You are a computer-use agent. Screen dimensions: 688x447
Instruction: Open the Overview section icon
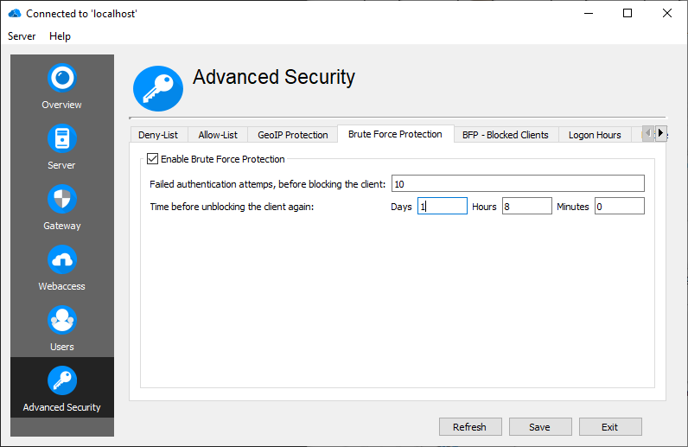tap(62, 78)
